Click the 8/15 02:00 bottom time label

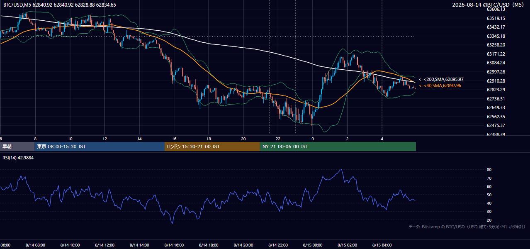[348, 245]
